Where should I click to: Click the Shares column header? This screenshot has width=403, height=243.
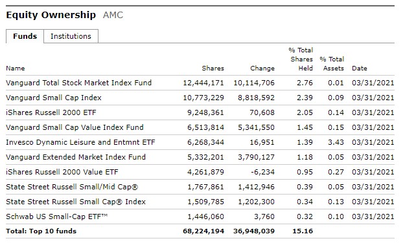tap(213, 69)
